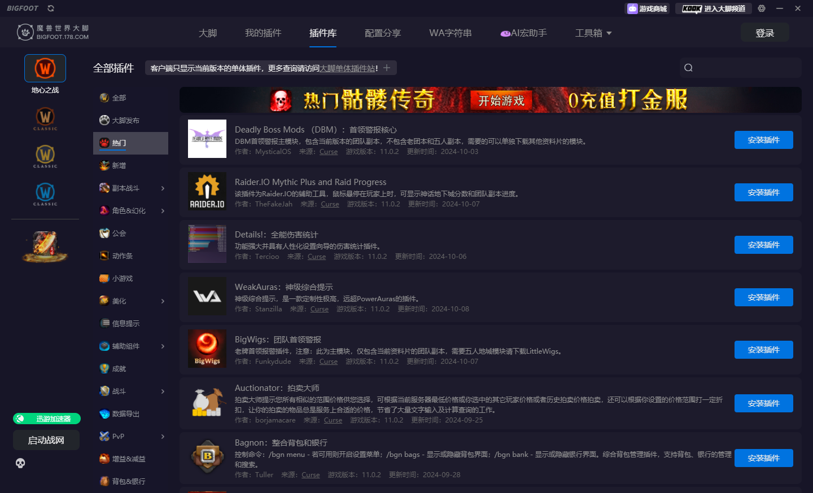This screenshot has width=813, height=493.
Task: Click the skull icon at bottom left
Action: point(20,463)
